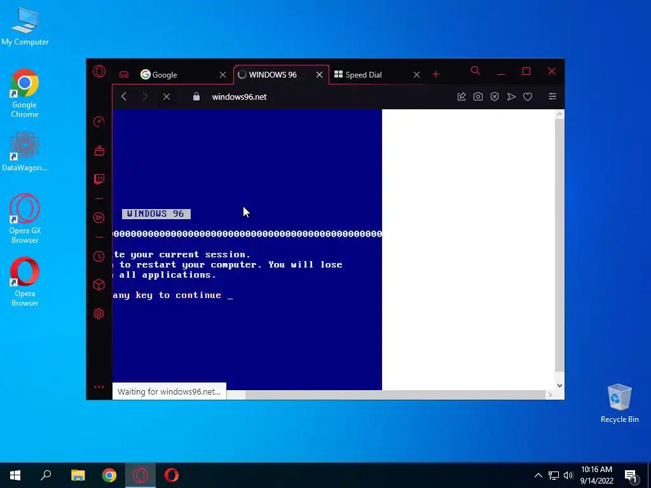651x488 pixels.
Task: Open DataWagon desktop shortcut
Action: click(x=25, y=151)
